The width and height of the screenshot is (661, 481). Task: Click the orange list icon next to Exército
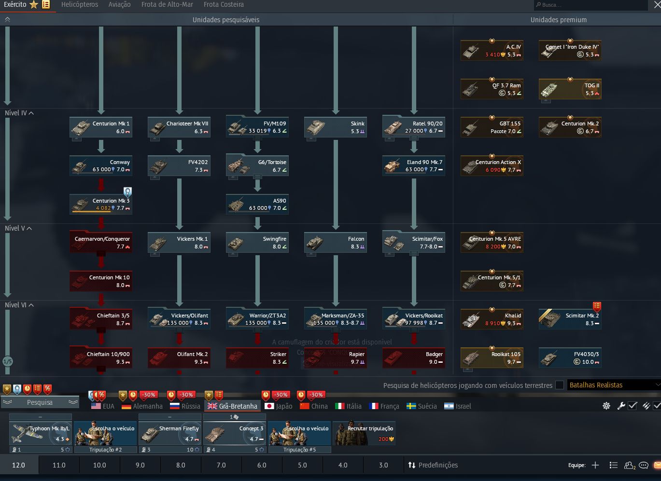46,4
